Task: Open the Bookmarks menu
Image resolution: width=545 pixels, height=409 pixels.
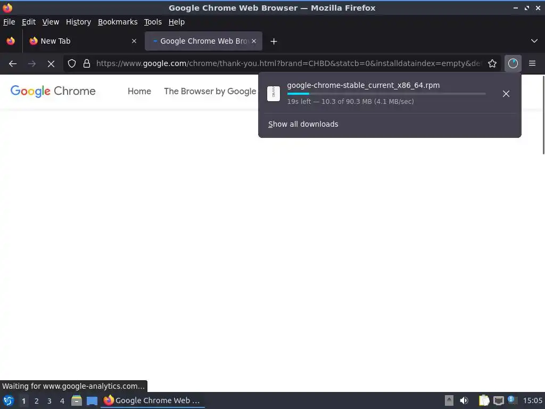Action: 118,22
